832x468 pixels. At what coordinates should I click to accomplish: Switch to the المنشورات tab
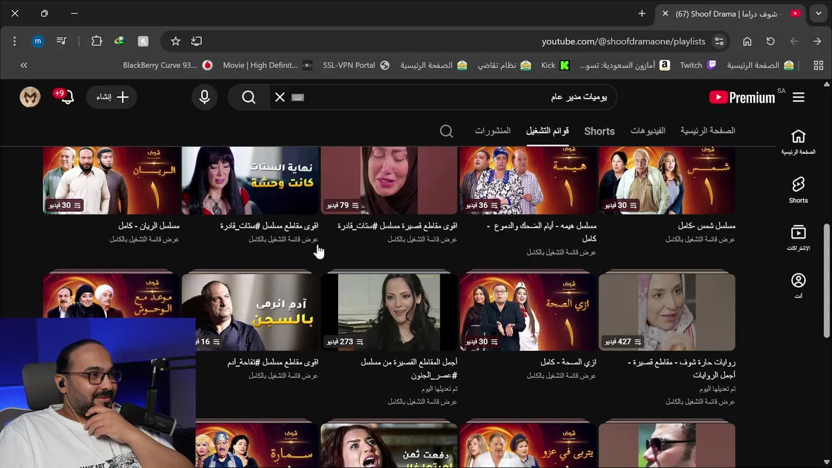(493, 131)
